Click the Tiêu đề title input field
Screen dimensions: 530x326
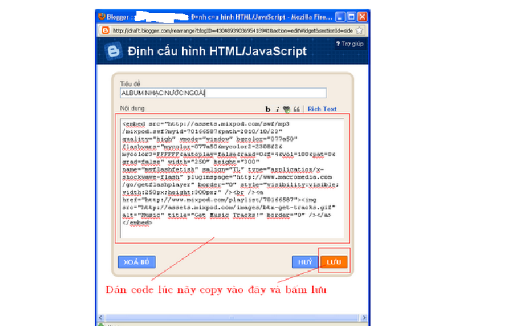tap(223, 93)
